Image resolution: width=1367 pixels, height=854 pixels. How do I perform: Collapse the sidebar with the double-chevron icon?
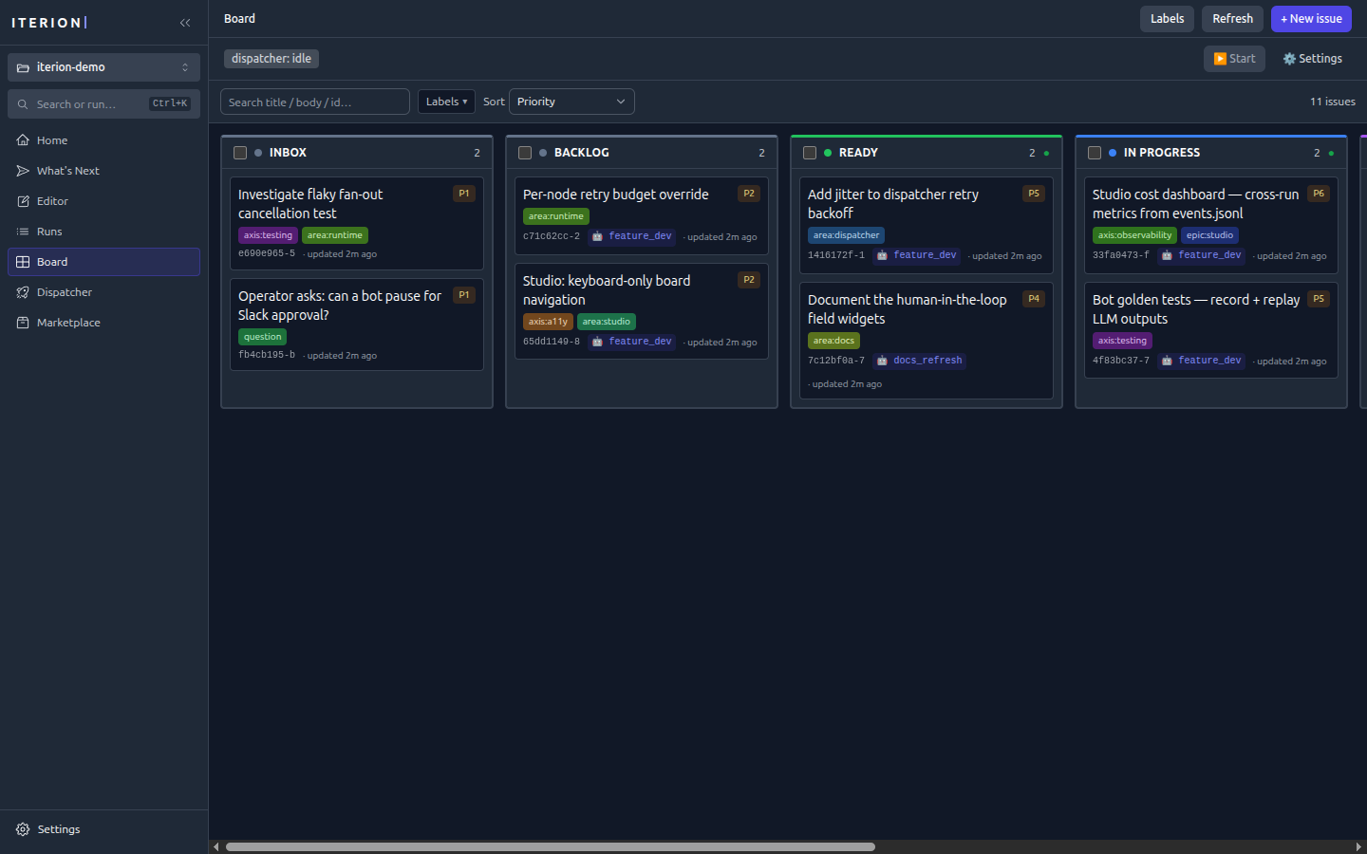(x=185, y=22)
